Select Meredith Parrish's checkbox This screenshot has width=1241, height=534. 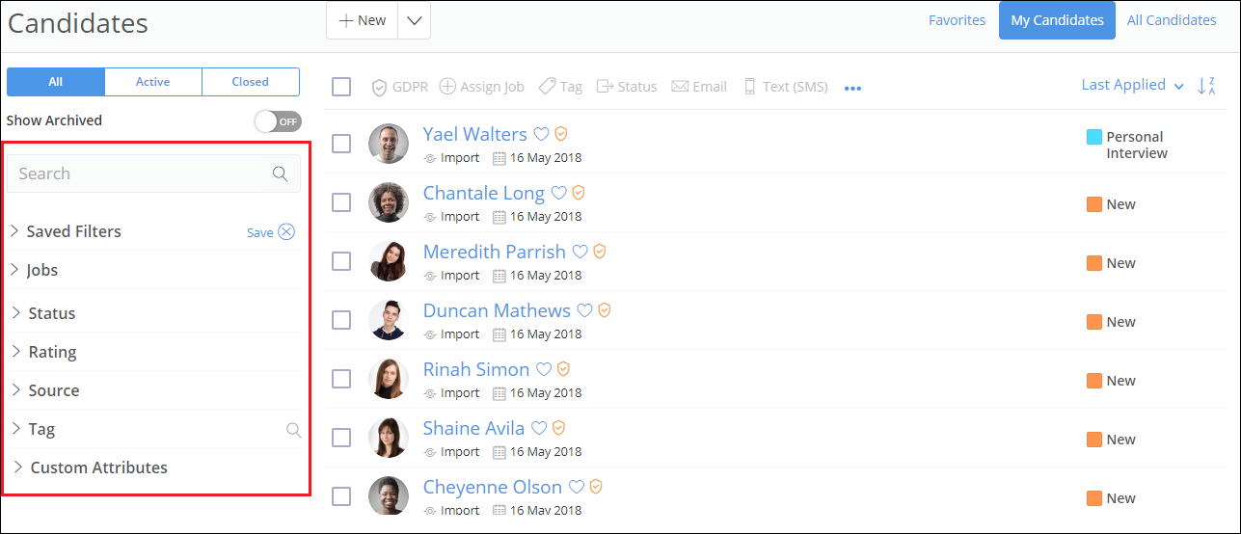click(341, 261)
